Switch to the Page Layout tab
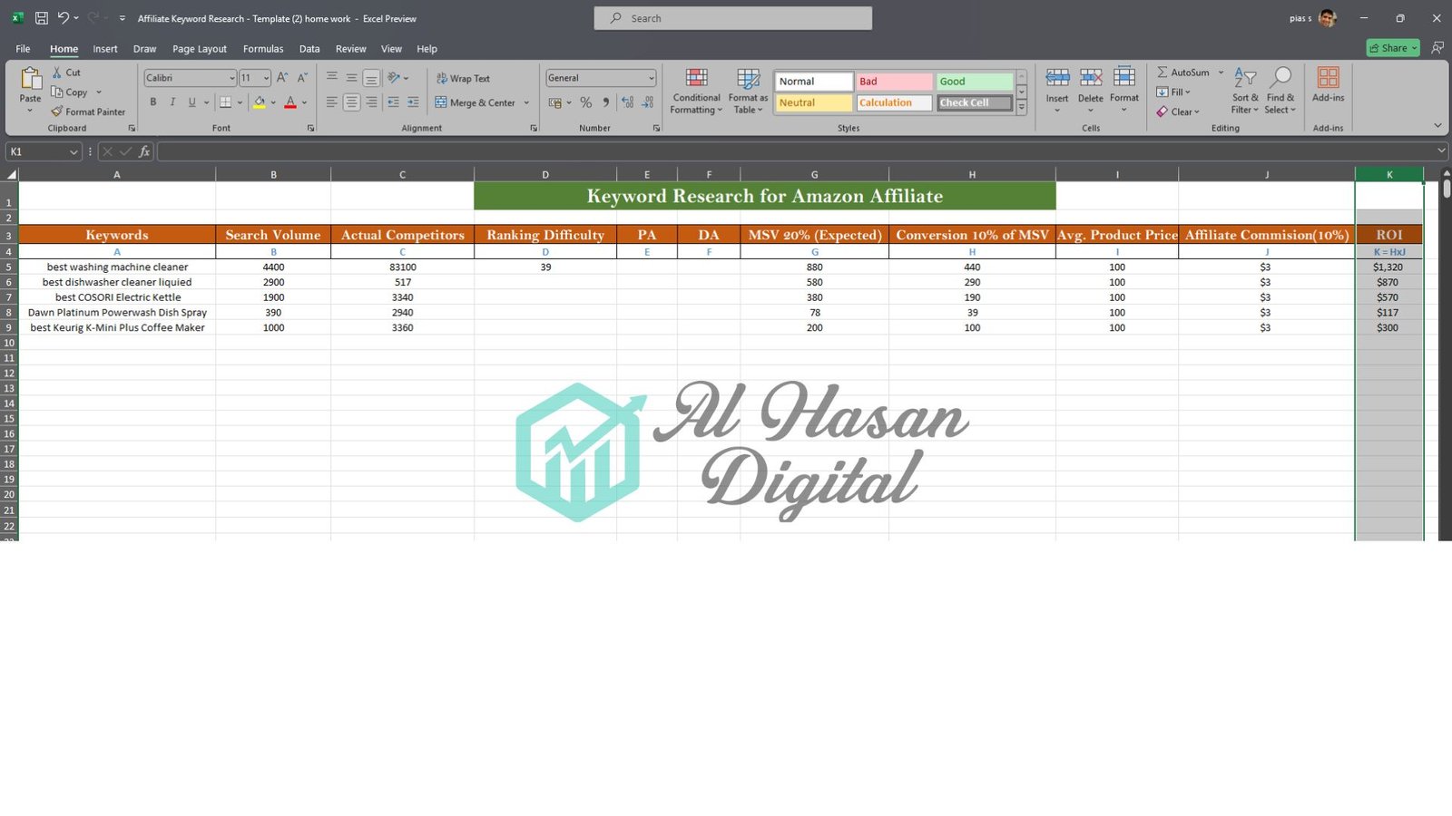Viewport: 1452px width, 816px height. [x=200, y=49]
